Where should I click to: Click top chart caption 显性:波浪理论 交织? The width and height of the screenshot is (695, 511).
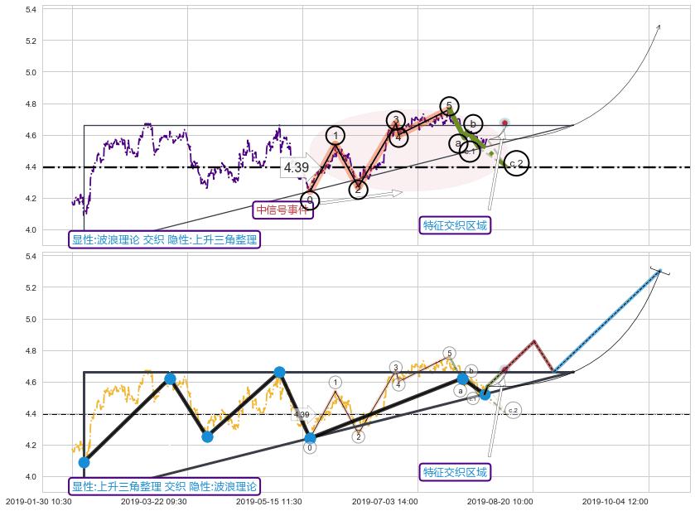point(165,240)
